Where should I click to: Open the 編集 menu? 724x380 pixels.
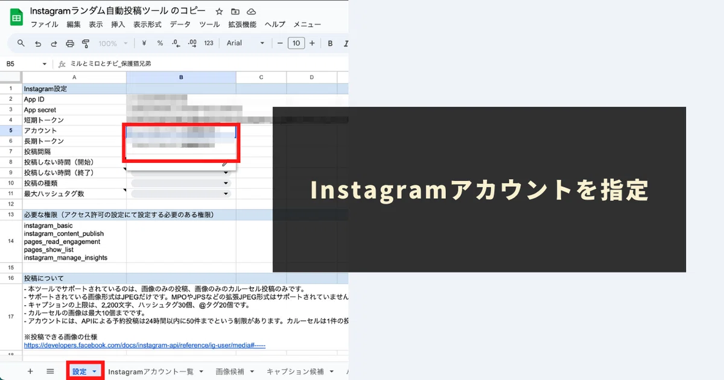[x=74, y=25]
